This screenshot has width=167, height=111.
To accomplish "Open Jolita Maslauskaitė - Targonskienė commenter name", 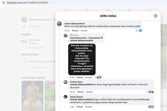I will pyautogui.click(x=85, y=38).
